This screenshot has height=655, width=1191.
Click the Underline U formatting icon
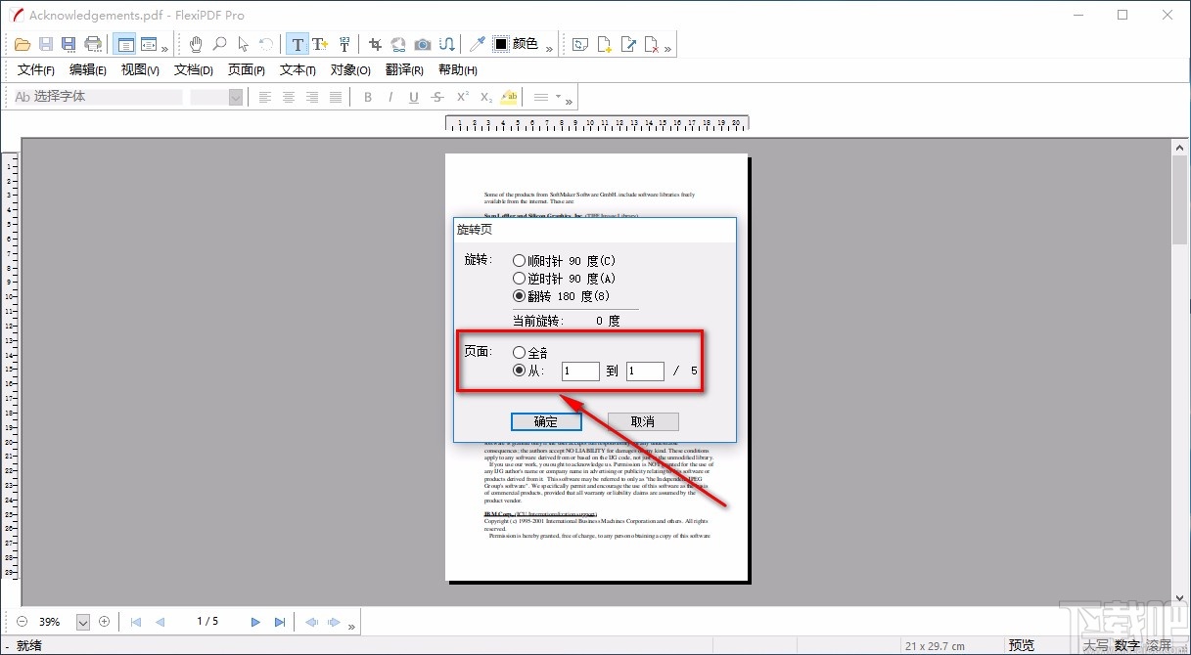point(414,97)
